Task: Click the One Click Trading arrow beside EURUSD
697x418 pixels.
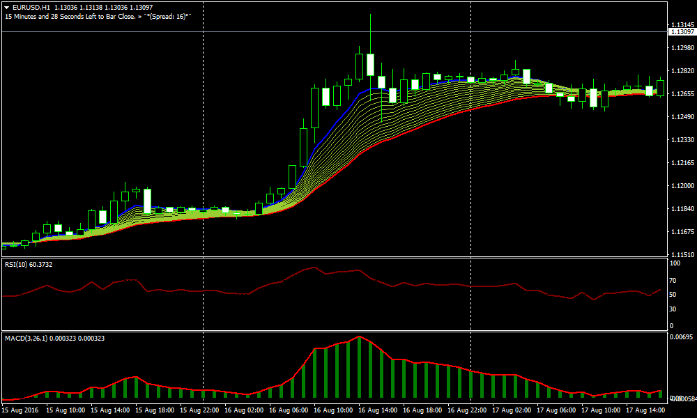Action: 6,7
